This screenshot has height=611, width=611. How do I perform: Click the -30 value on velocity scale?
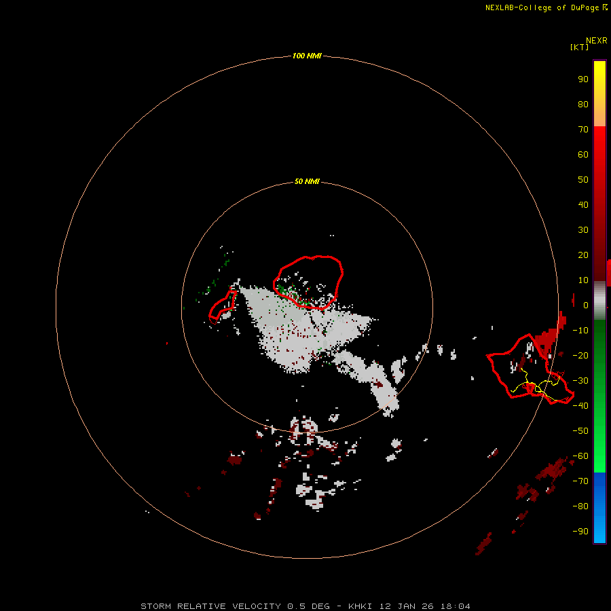(x=580, y=381)
